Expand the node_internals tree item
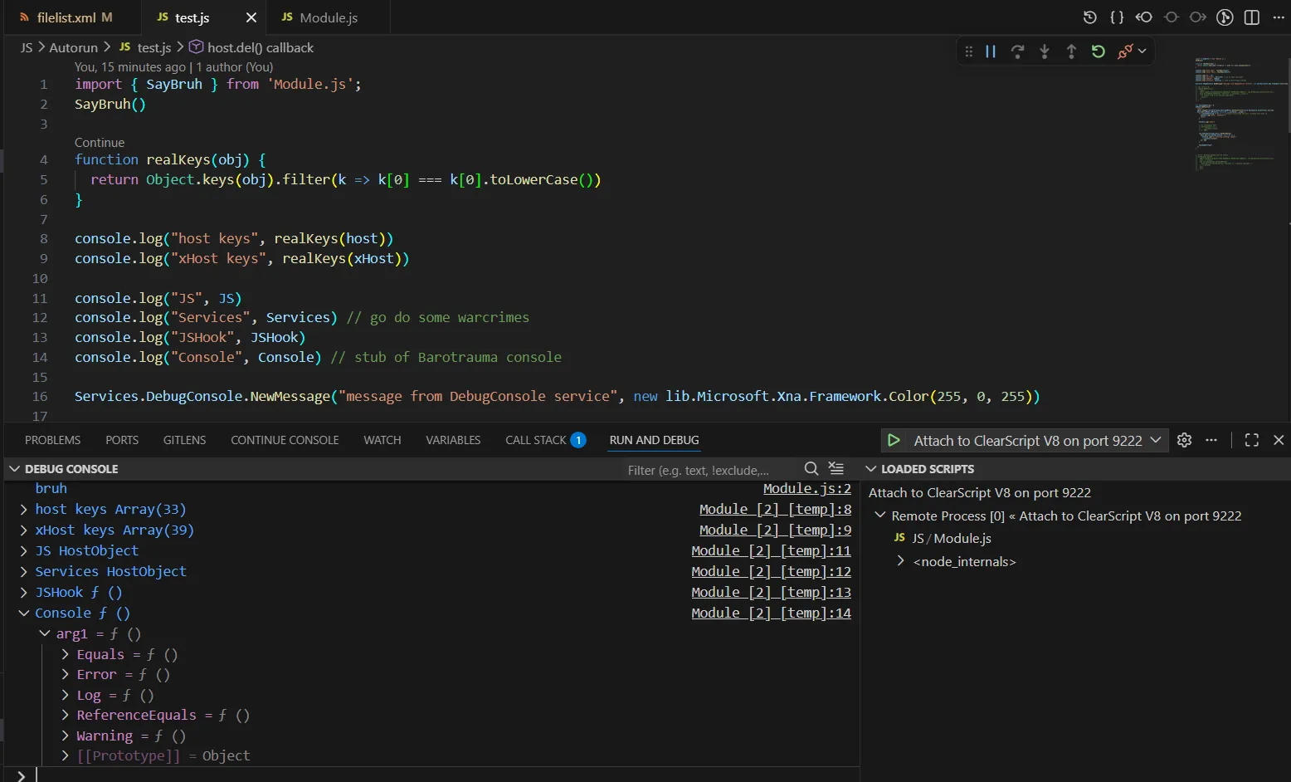This screenshot has height=782, width=1291. pos(901,562)
